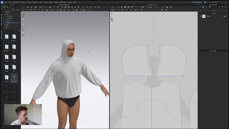Image resolution: width=229 pixels, height=129 pixels.
Task: Open the Settings menu
Action: click(70, 3)
